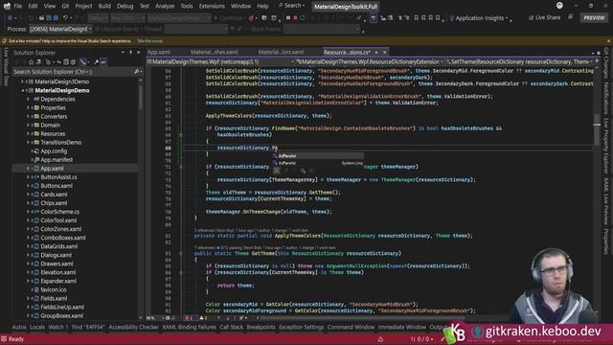Dismiss the survey info bar
This screenshot has height=345, width=613.
pos(608,41)
